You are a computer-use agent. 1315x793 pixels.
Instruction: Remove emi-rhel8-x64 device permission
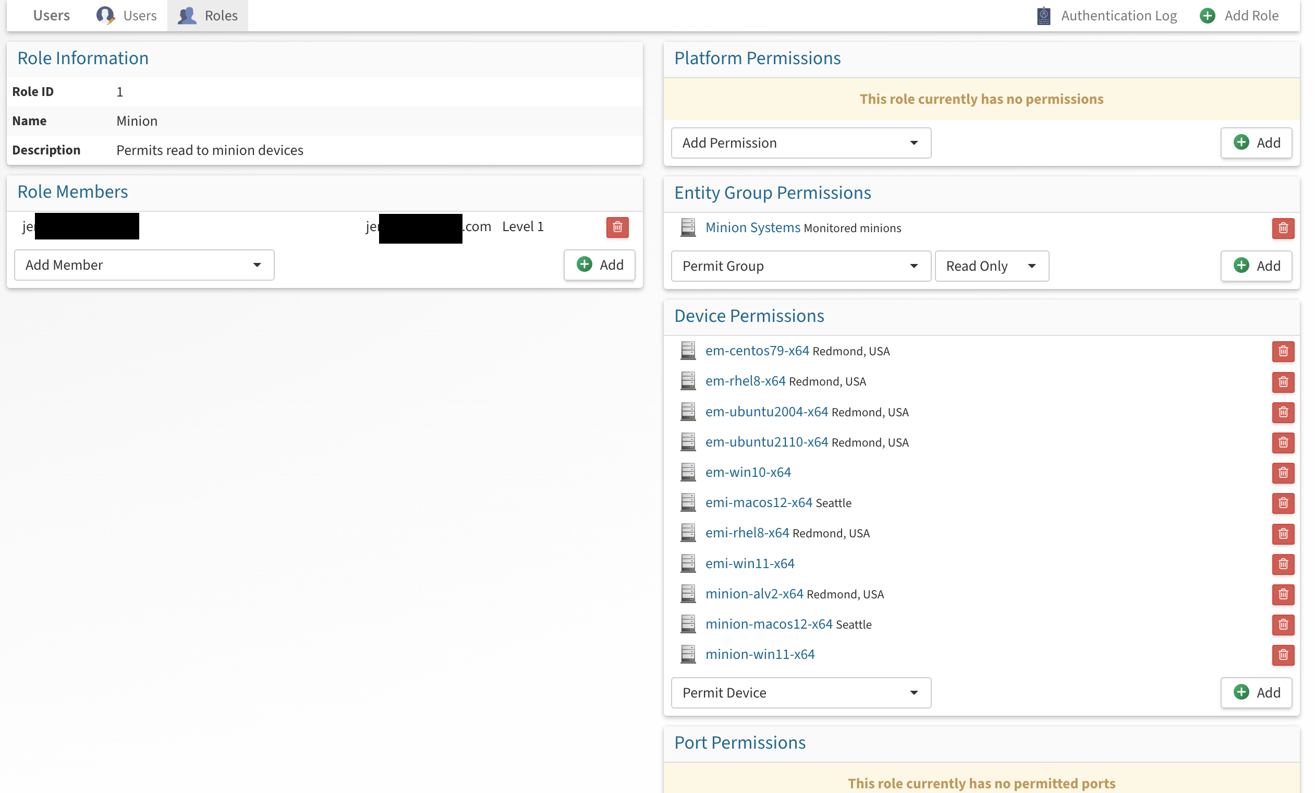(x=1283, y=534)
